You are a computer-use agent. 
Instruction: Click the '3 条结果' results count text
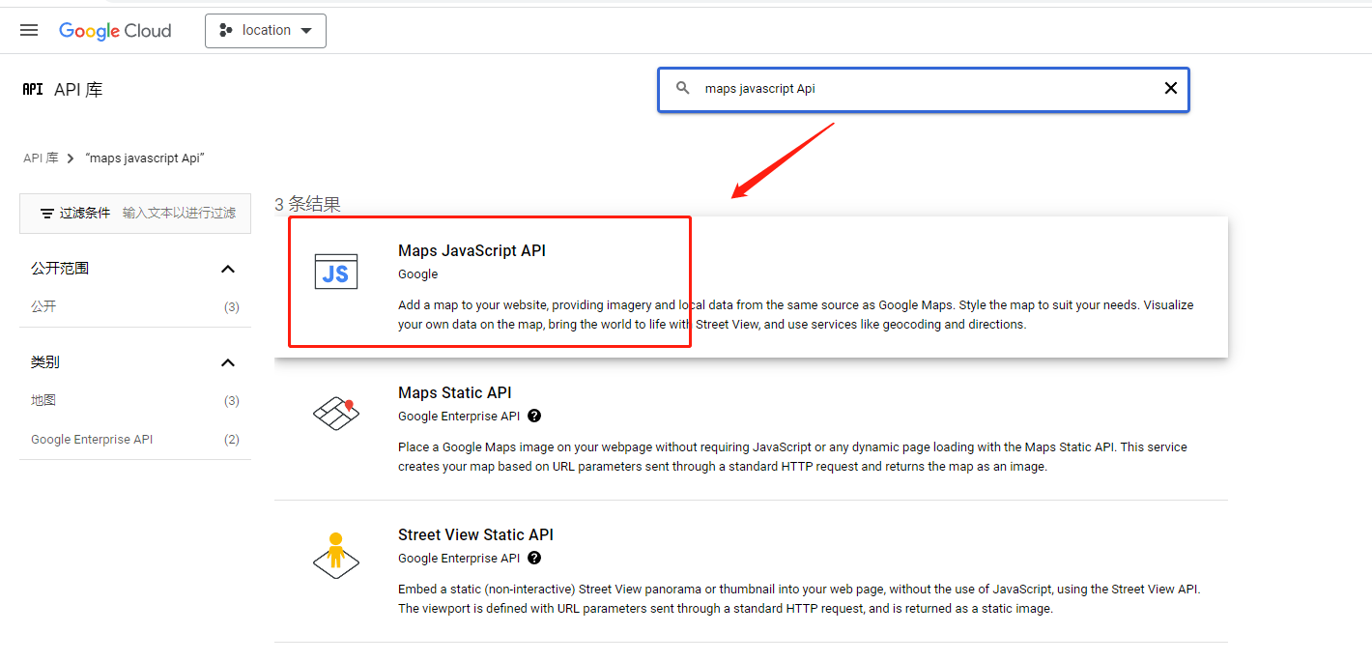click(307, 204)
